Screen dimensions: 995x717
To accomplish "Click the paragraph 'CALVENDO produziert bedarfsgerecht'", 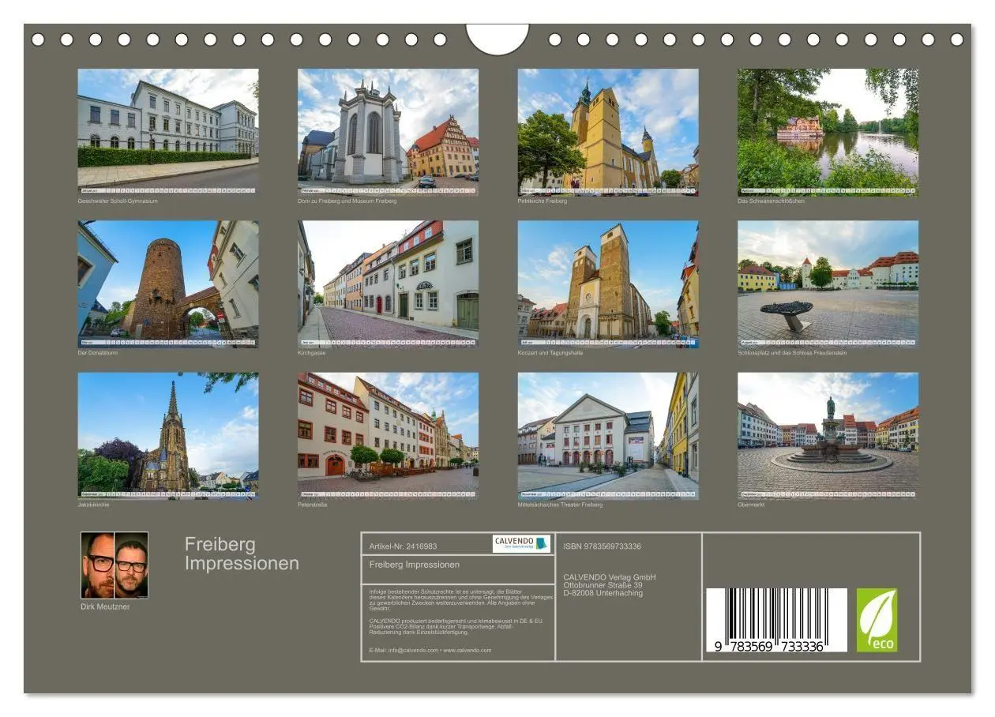I will (x=456, y=626).
